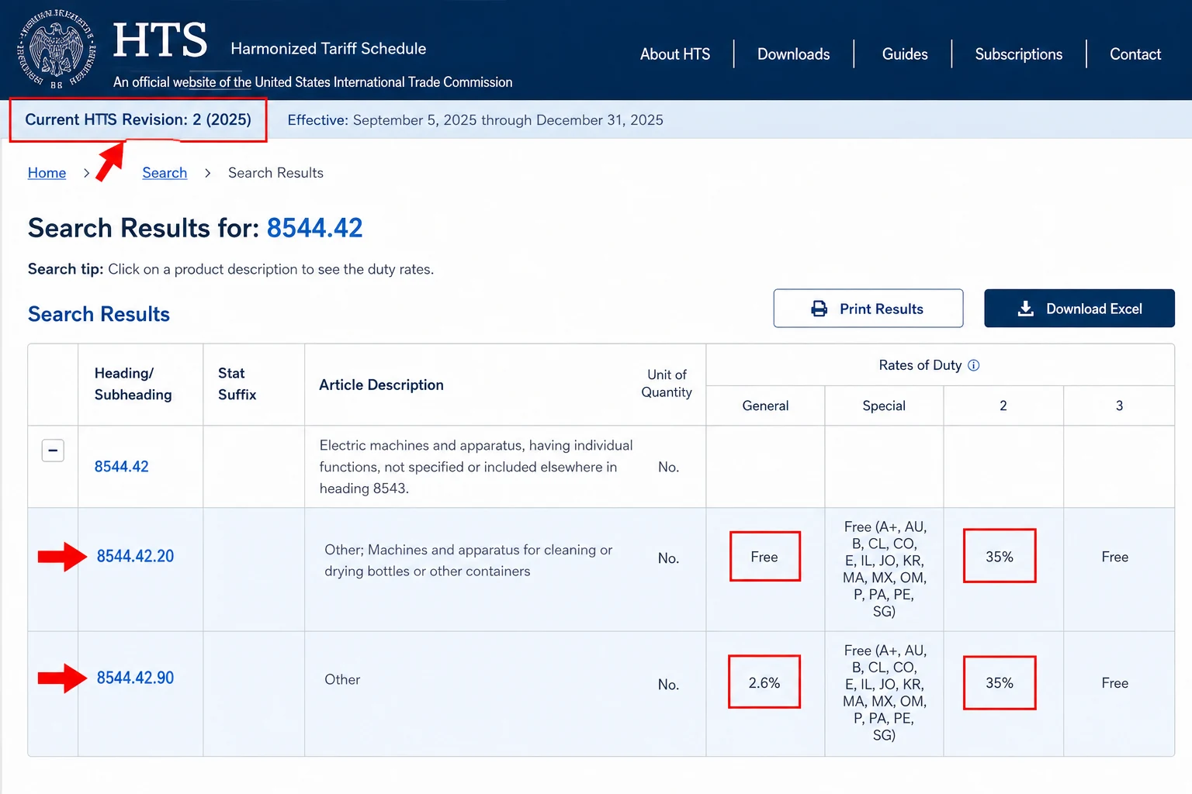Image resolution: width=1192 pixels, height=794 pixels.
Task: Click the Free general rate for 8544.42.20
Action: pyautogui.click(x=764, y=557)
